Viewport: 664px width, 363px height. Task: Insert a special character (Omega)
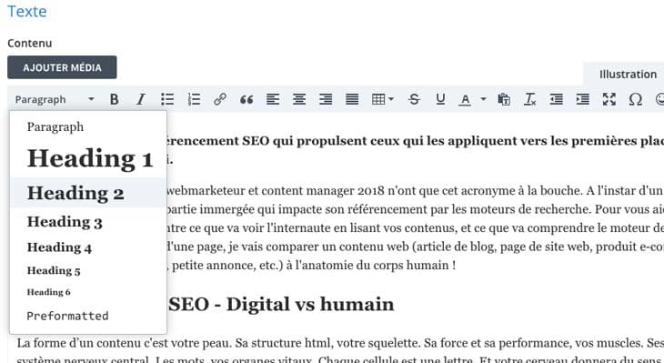[635, 99]
